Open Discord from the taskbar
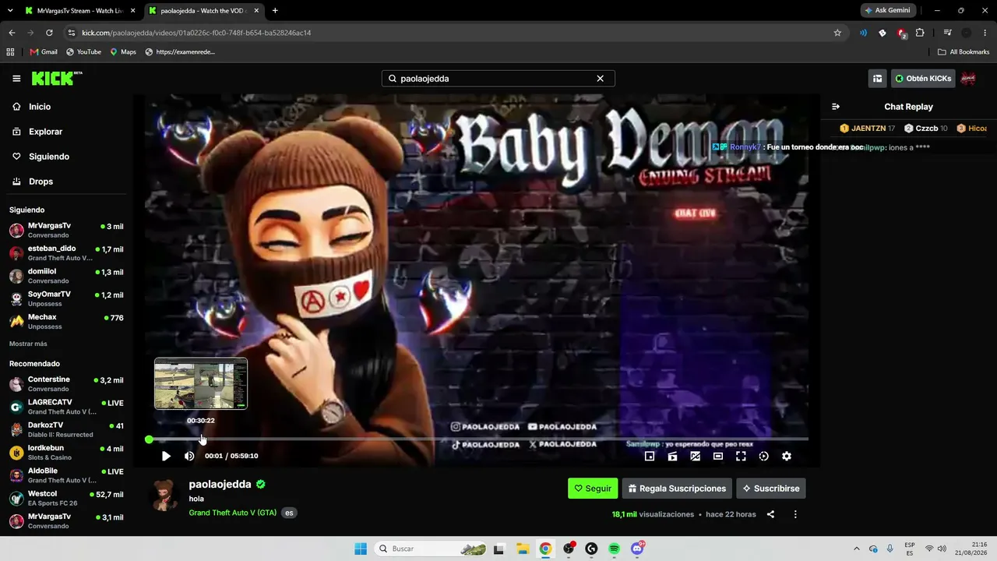The image size is (997, 561). pyautogui.click(x=637, y=549)
